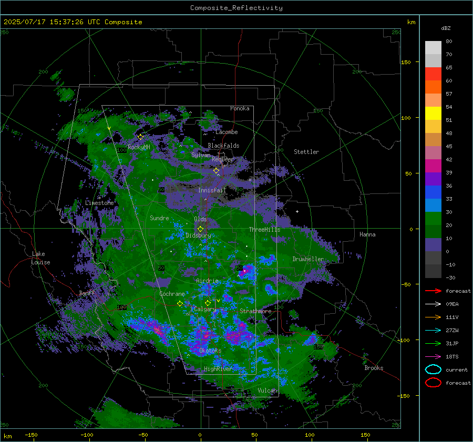Click the intense echo core above Okotoks
The image size is (473, 442).
pos(206,334)
